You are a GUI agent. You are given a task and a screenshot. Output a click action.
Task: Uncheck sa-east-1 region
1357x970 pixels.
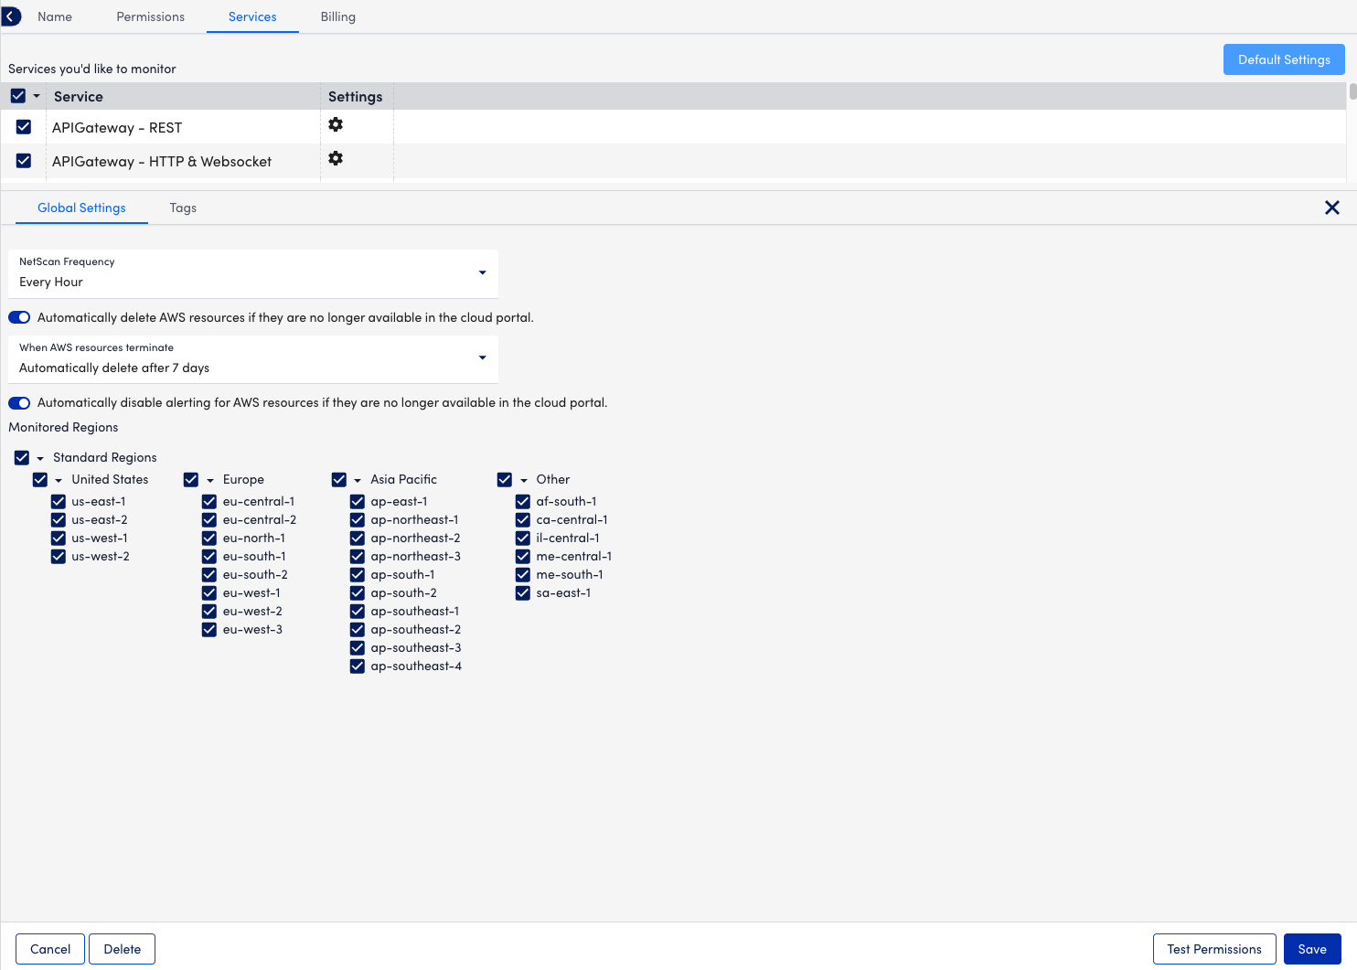pyautogui.click(x=523, y=592)
